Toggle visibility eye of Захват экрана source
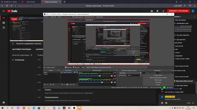This screenshot has width=197, height=110. [74, 72]
